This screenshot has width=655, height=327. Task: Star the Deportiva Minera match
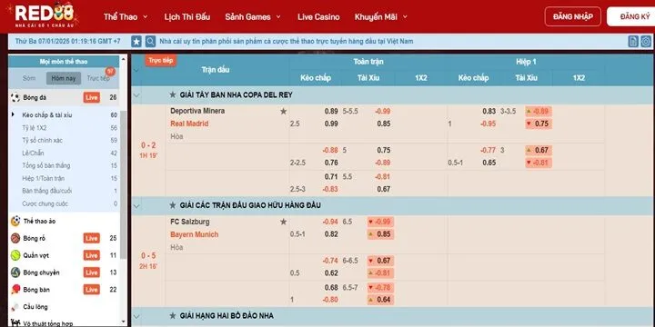pos(284,111)
